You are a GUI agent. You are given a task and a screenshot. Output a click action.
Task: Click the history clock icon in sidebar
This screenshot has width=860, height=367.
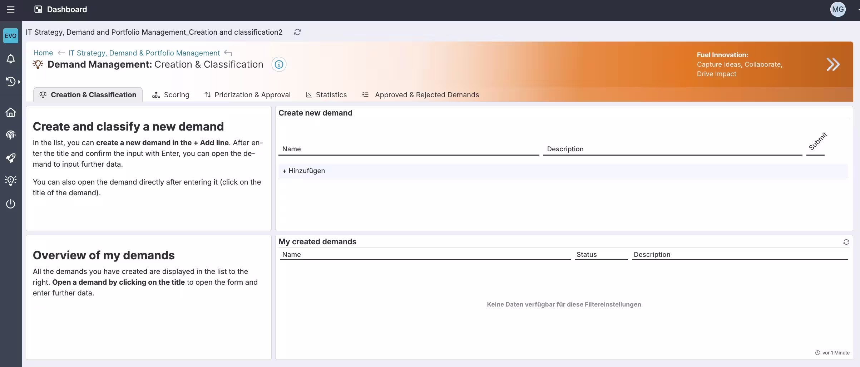click(x=11, y=82)
